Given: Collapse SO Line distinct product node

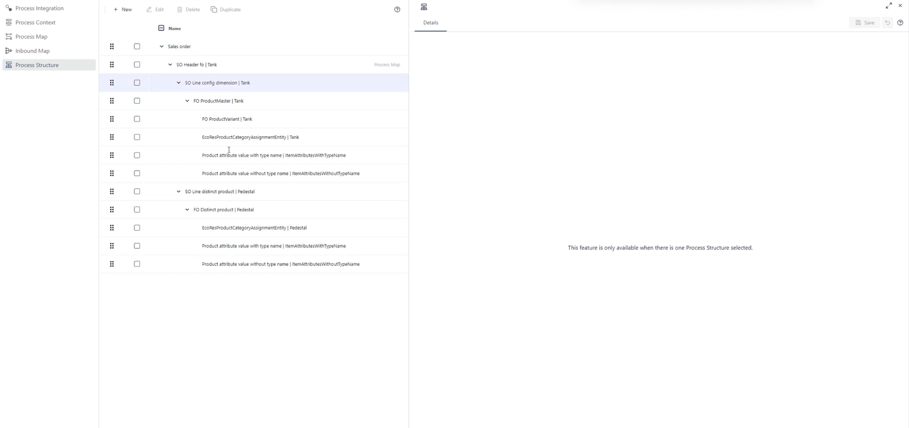Looking at the screenshot, I should (179, 191).
